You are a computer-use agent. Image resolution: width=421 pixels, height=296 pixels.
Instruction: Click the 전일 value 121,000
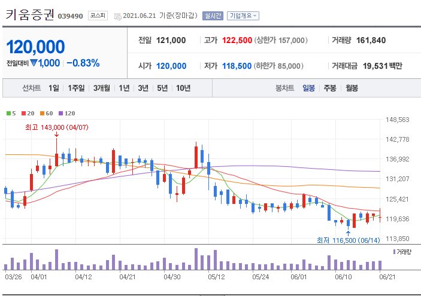171,41
